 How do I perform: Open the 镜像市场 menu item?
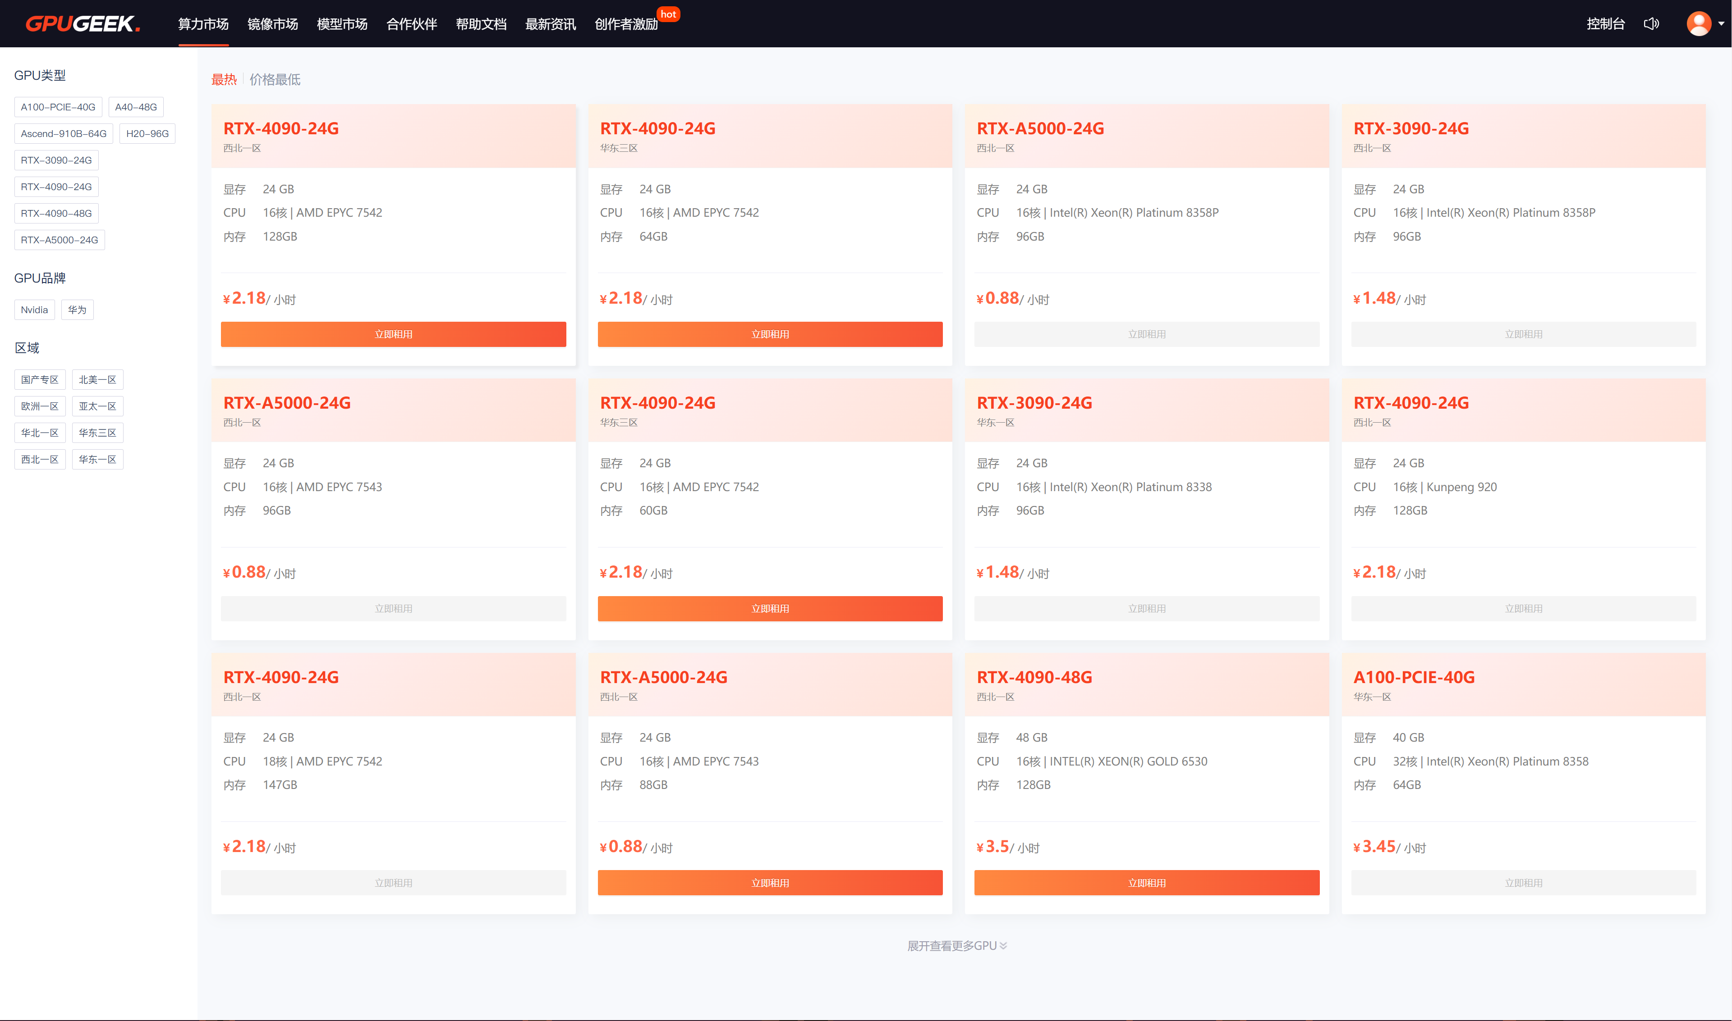[x=273, y=24]
